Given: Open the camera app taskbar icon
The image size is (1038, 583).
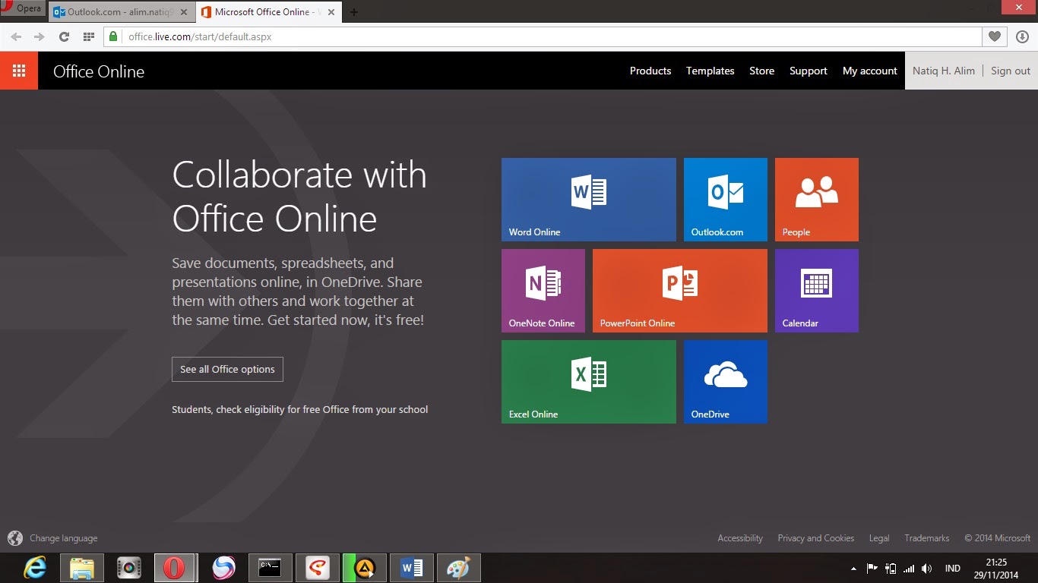Looking at the screenshot, I should [x=129, y=568].
